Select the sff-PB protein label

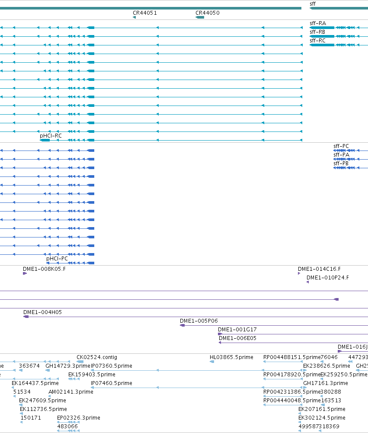[341, 163]
